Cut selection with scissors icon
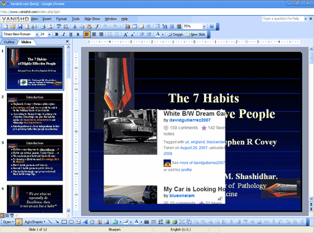The image size is (314, 233). pos(75,26)
